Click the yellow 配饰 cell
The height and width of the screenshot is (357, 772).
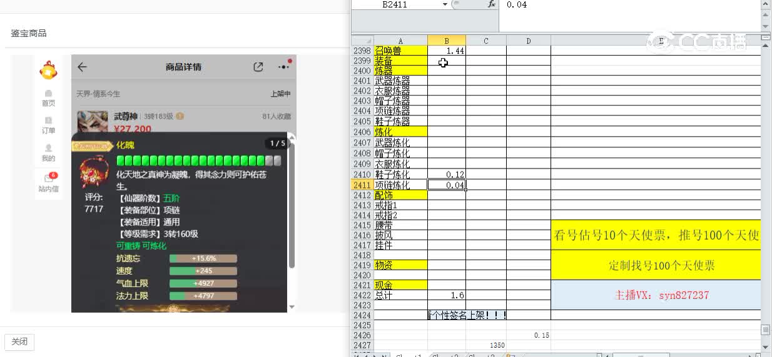point(400,195)
